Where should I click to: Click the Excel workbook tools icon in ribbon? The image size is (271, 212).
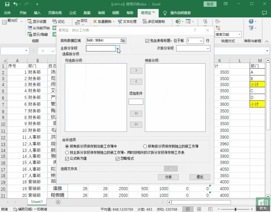178,22
